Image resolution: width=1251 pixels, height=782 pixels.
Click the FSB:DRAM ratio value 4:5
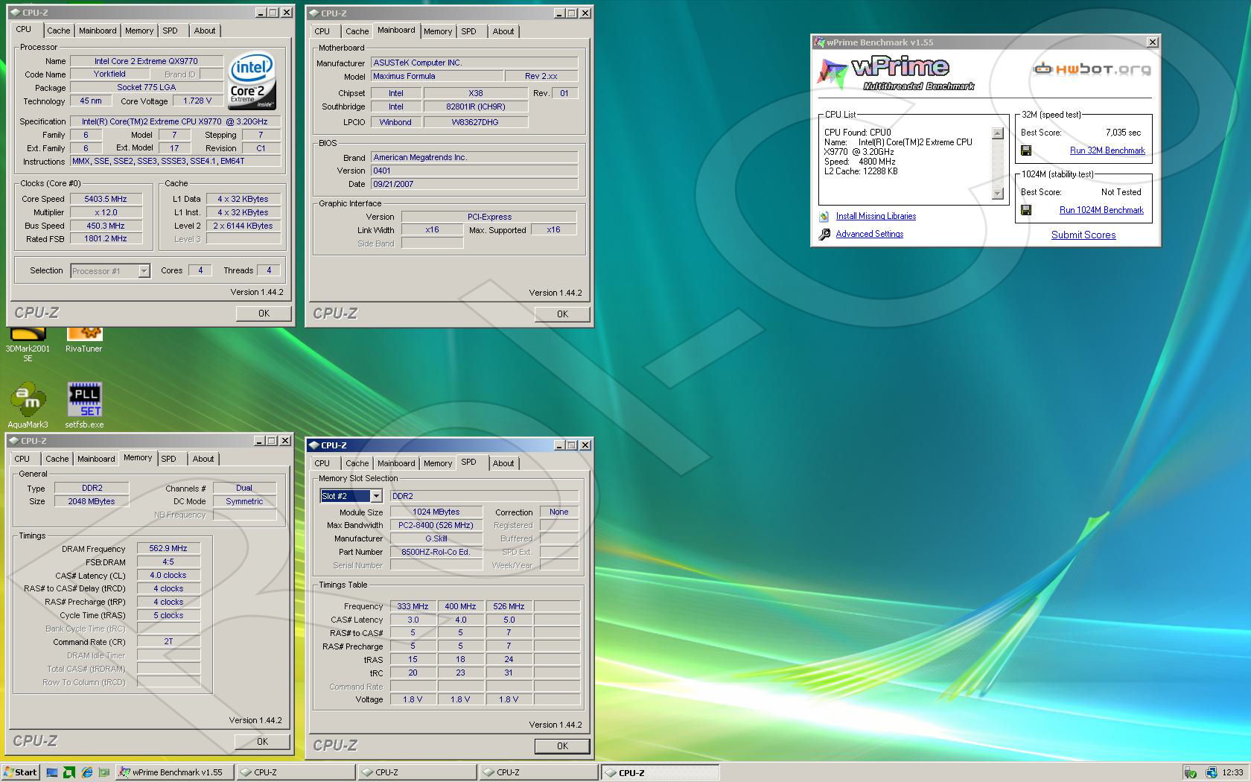(x=168, y=562)
